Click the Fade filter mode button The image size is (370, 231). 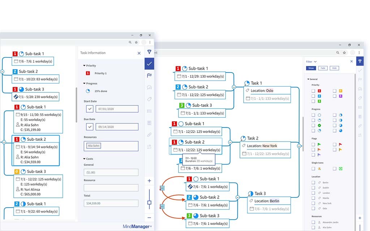(x=323, y=68)
